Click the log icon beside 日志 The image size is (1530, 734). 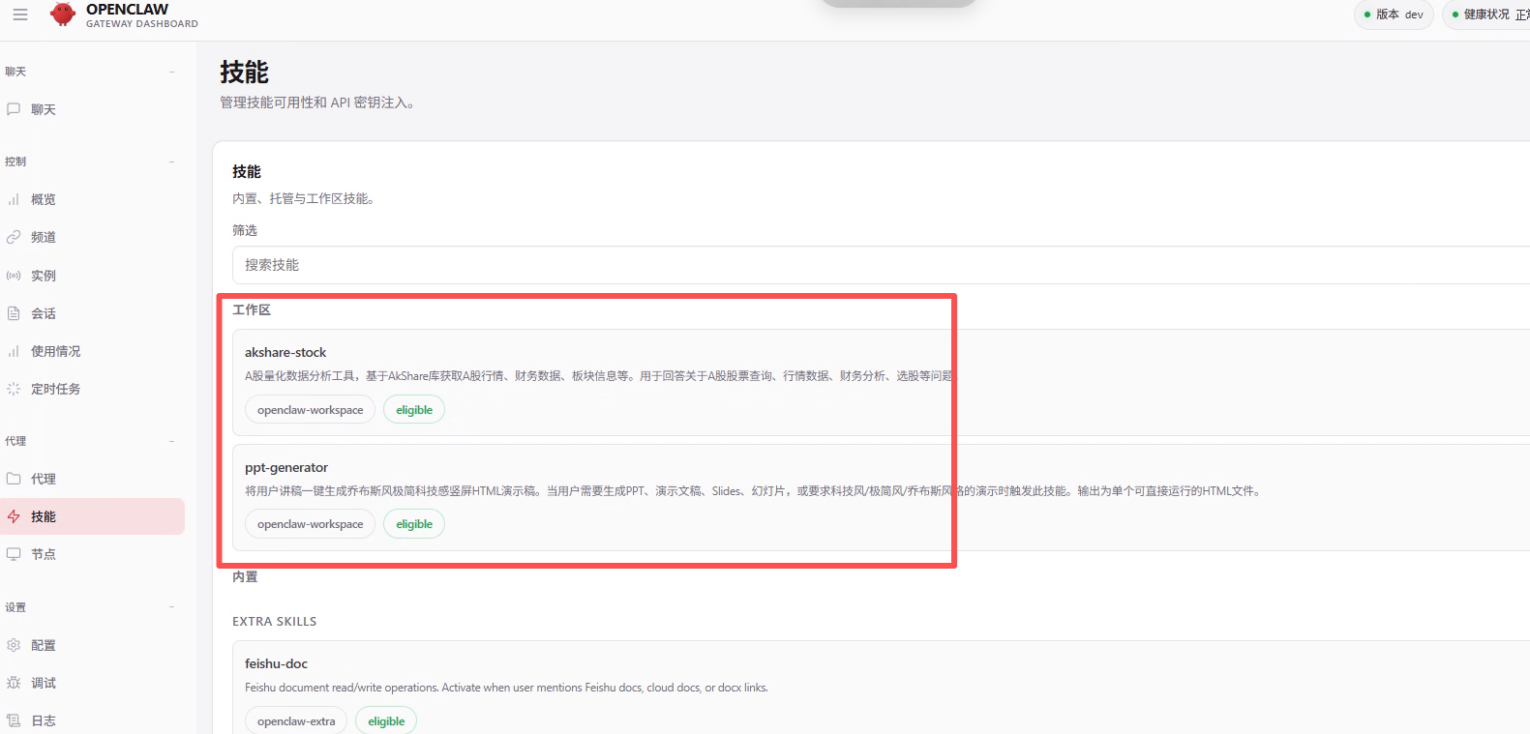click(x=14, y=720)
